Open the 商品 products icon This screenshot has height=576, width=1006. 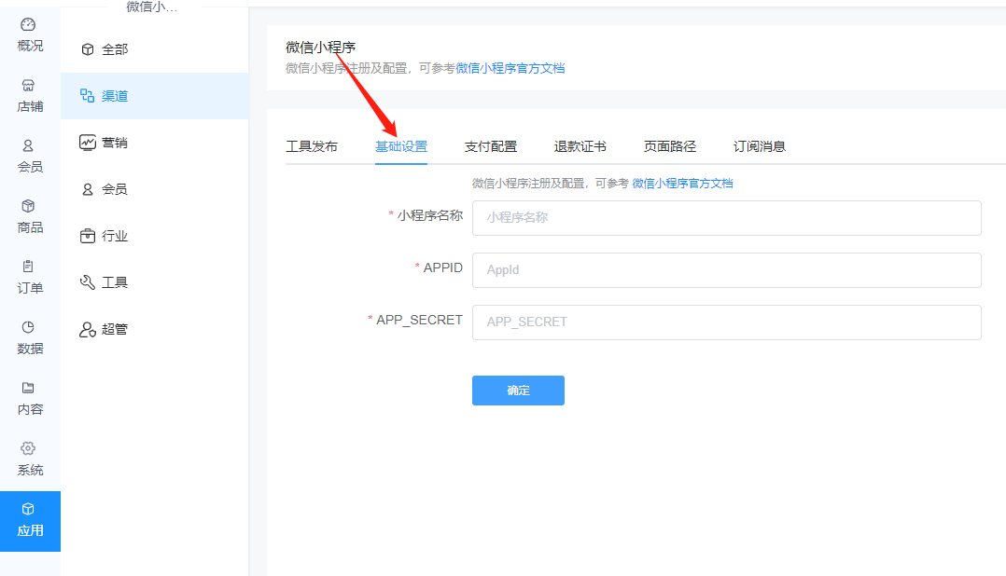click(28, 206)
